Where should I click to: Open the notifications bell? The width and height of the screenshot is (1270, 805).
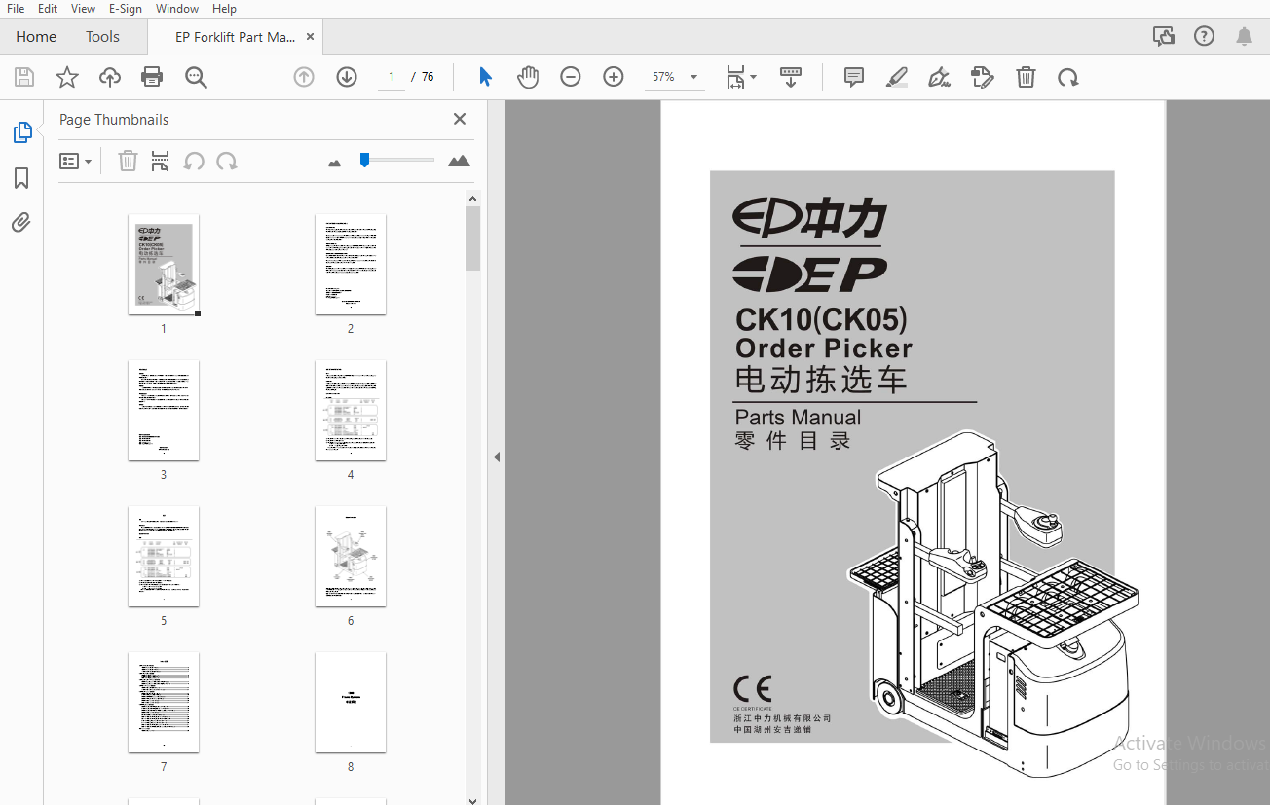coord(1244,36)
